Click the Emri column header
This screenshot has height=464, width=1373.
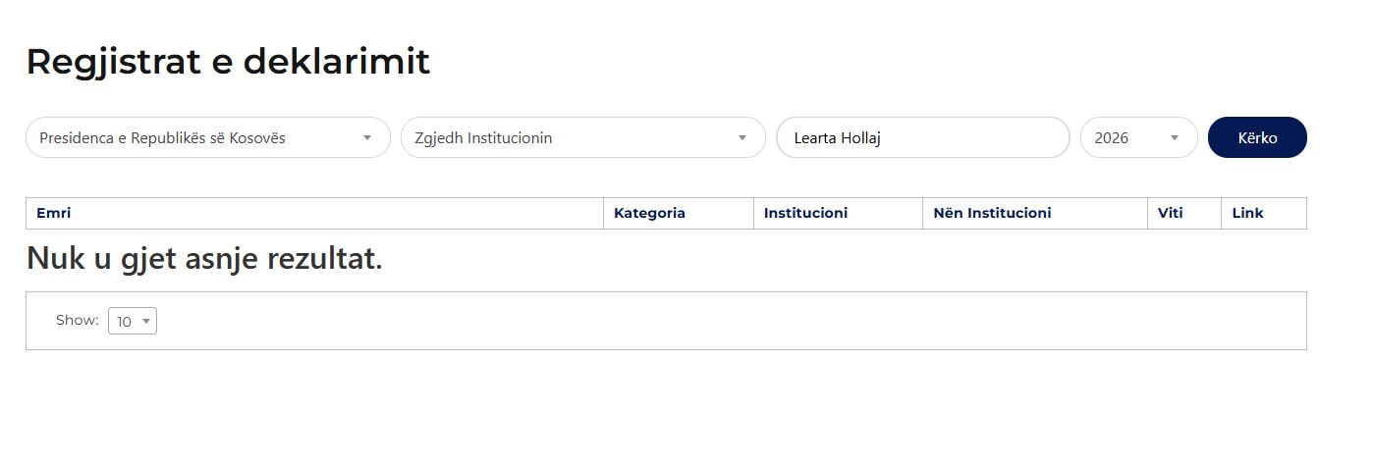coord(54,213)
